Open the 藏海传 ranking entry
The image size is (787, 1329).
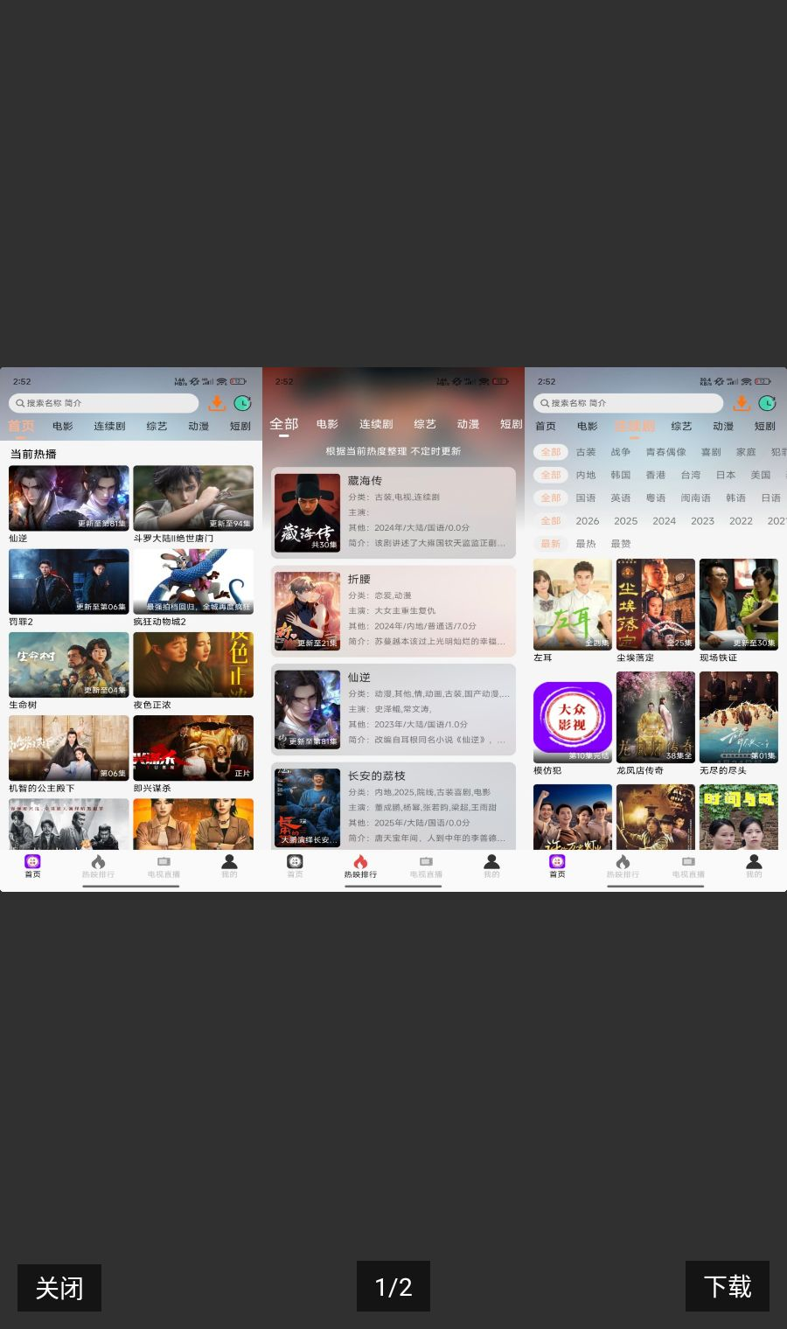coord(393,512)
